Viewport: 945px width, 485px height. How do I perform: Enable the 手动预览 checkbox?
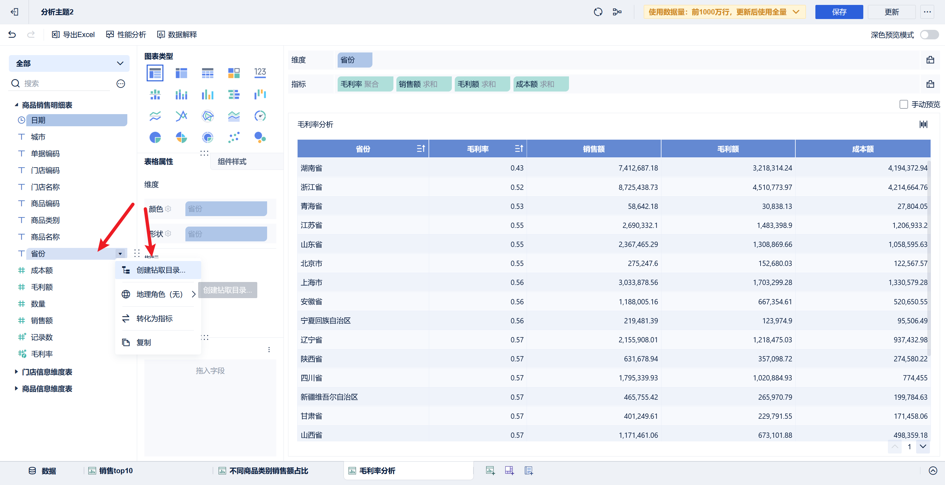click(904, 105)
